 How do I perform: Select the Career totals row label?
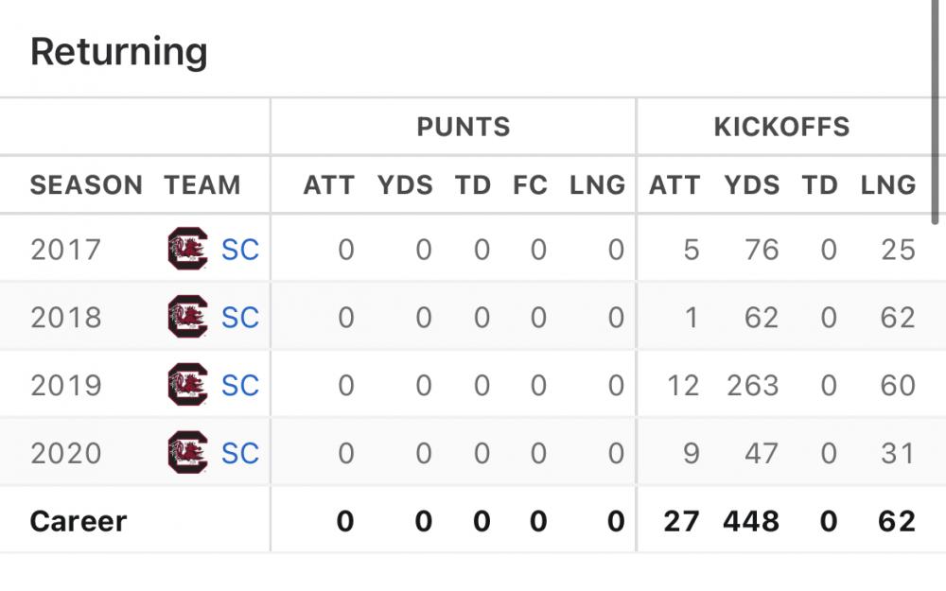[79, 520]
